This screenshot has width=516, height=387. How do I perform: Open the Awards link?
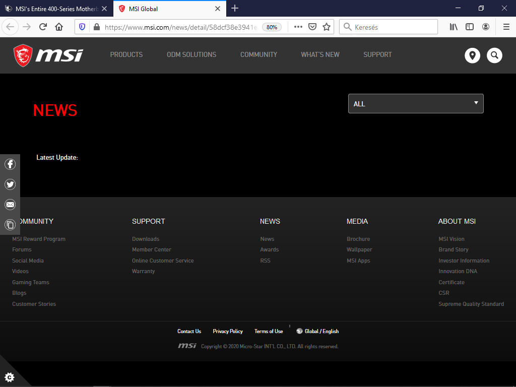click(269, 249)
